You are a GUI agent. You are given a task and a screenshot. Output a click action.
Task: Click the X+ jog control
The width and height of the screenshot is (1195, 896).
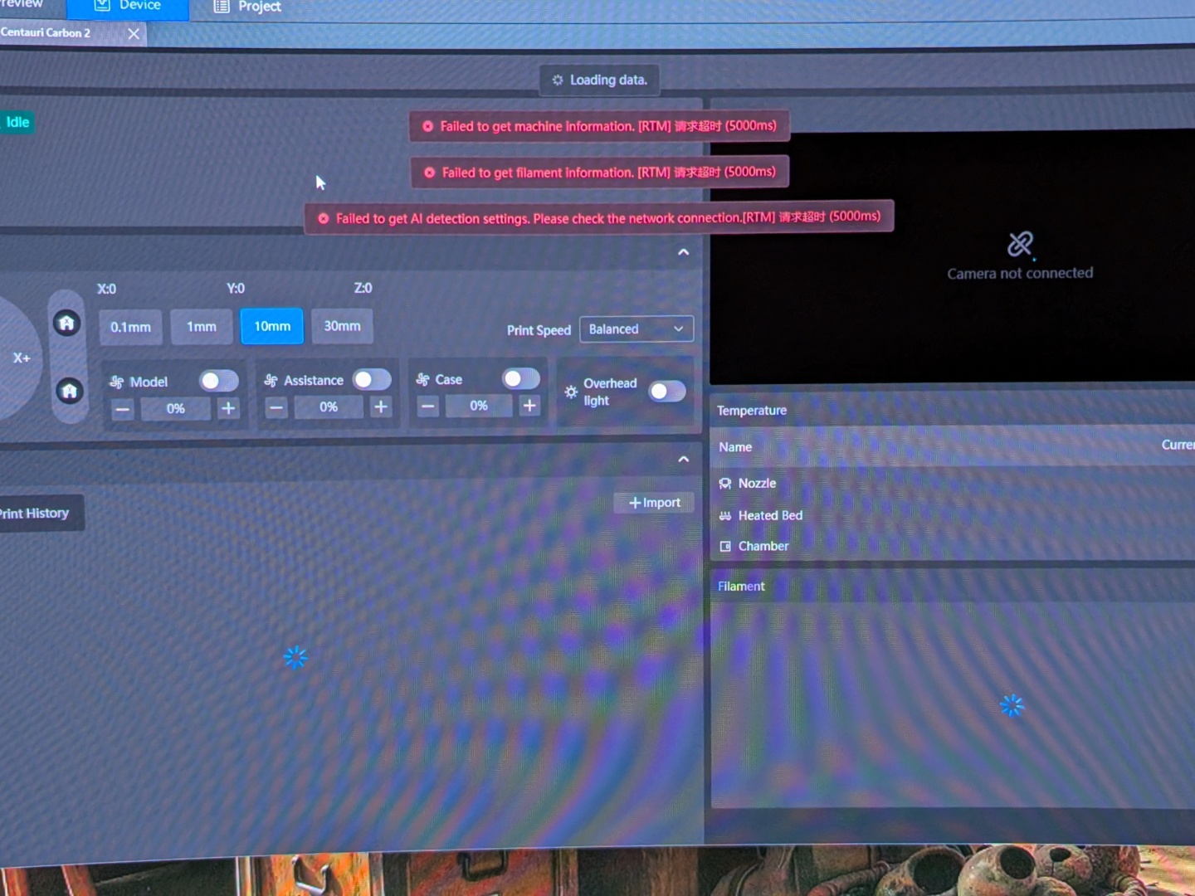(22, 358)
